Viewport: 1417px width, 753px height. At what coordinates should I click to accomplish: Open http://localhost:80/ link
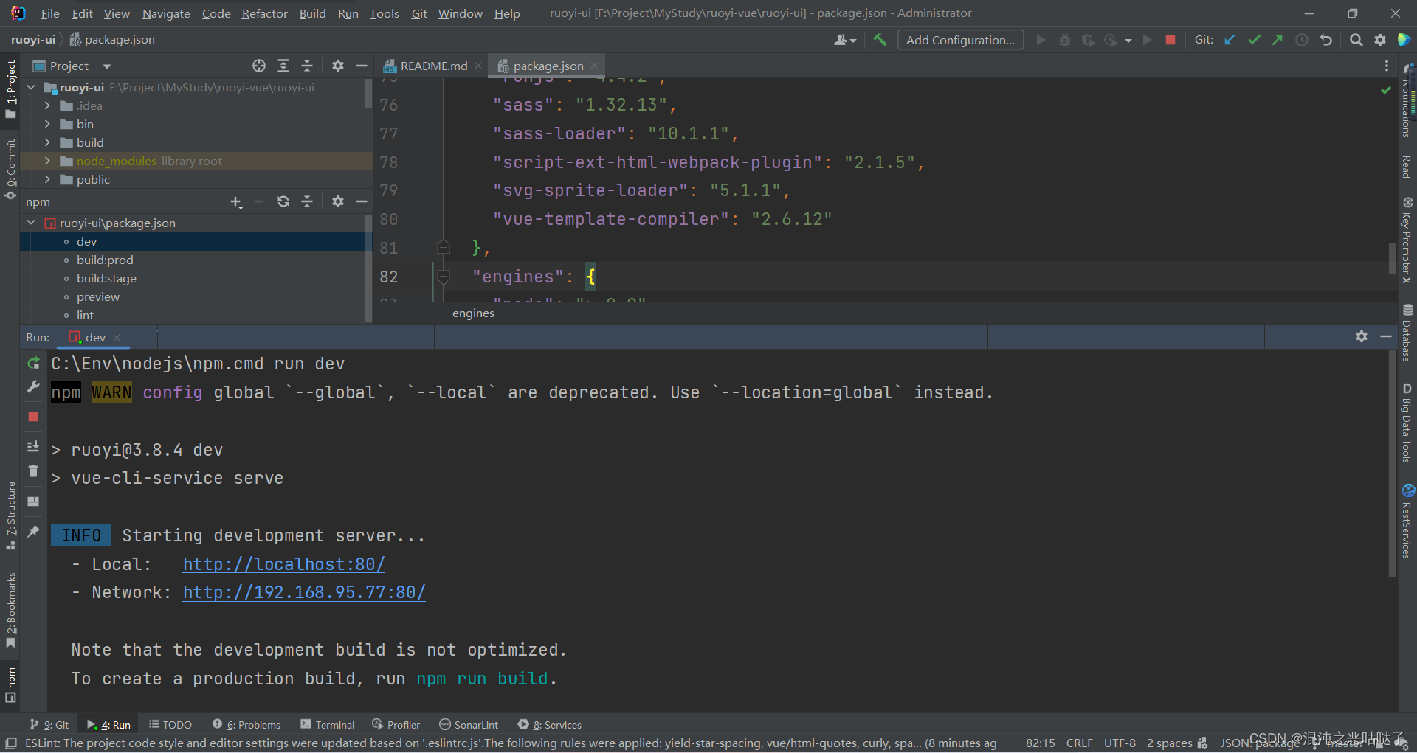tap(284, 564)
